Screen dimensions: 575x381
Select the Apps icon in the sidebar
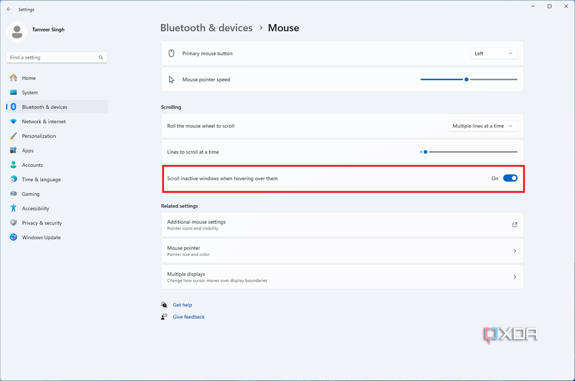click(x=27, y=150)
